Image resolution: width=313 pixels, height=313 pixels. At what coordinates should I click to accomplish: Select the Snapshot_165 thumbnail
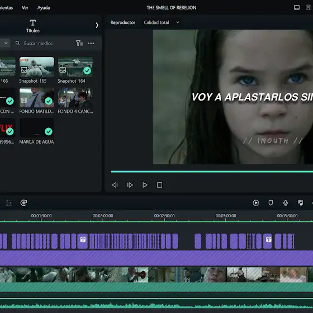(x=37, y=67)
